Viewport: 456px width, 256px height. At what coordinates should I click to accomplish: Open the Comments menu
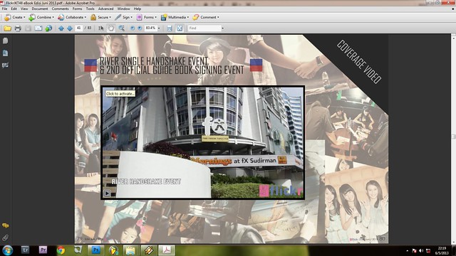point(60,9)
